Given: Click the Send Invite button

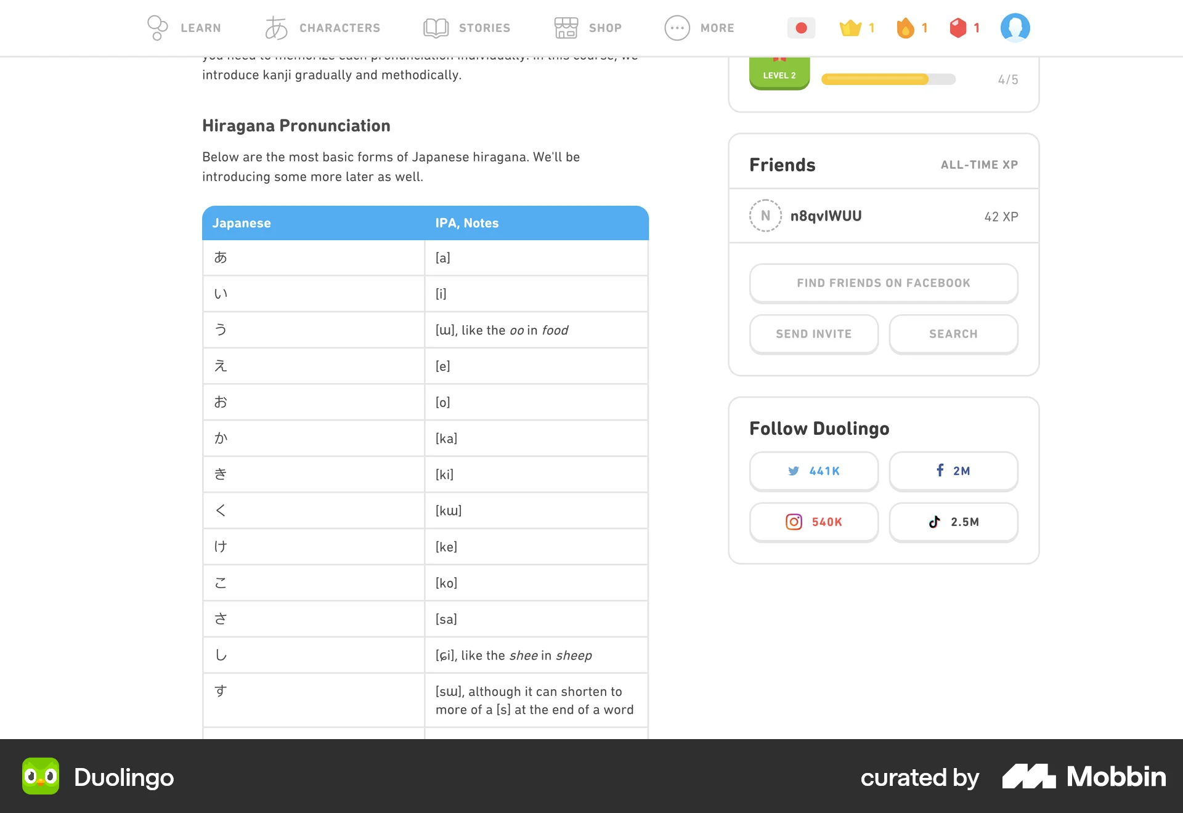Looking at the screenshot, I should (x=814, y=334).
